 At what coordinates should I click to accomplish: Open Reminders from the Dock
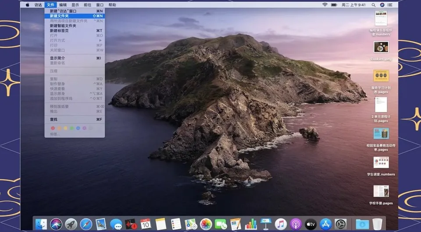[176, 224]
